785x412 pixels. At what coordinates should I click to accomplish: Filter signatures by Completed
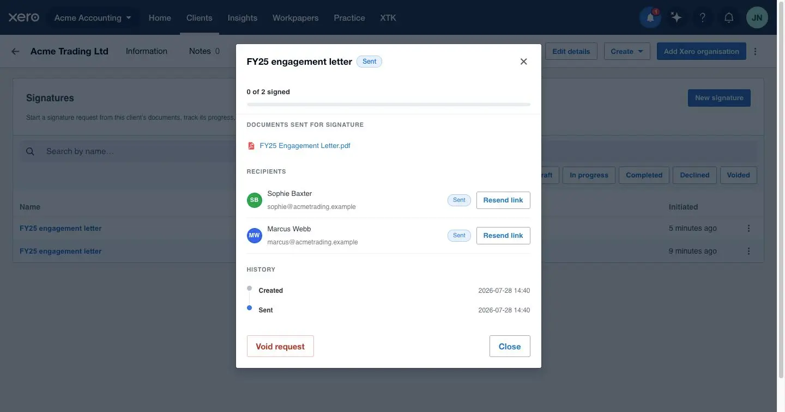click(644, 175)
